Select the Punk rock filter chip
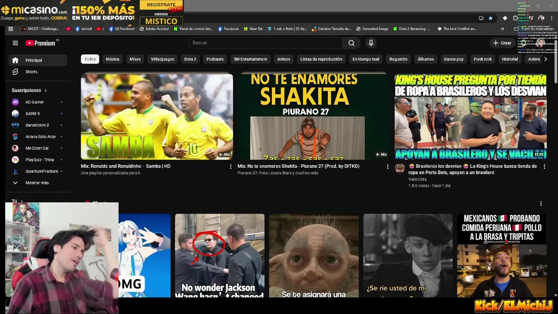This screenshot has width=558, height=314. click(483, 59)
